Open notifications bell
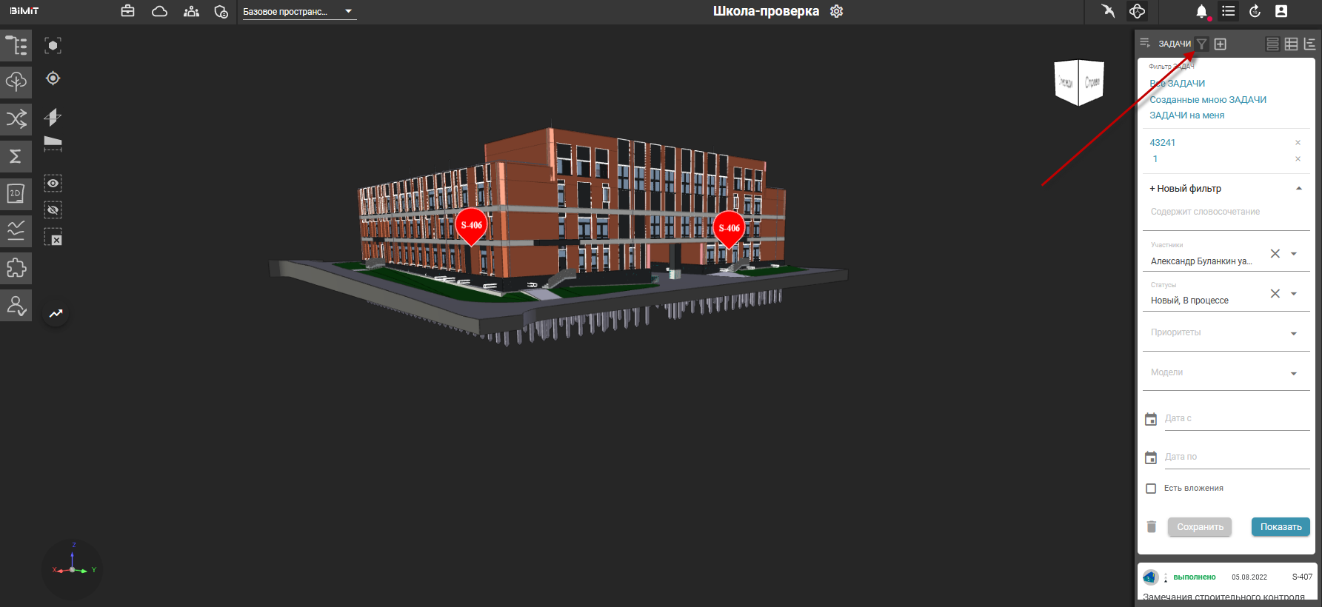The image size is (1322, 607). [x=1201, y=11]
